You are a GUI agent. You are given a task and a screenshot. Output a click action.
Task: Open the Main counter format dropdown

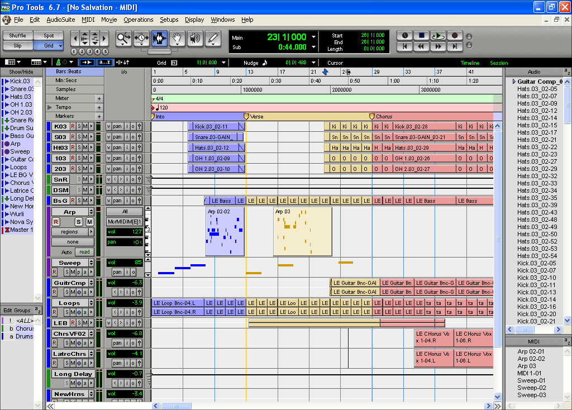[x=314, y=37]
